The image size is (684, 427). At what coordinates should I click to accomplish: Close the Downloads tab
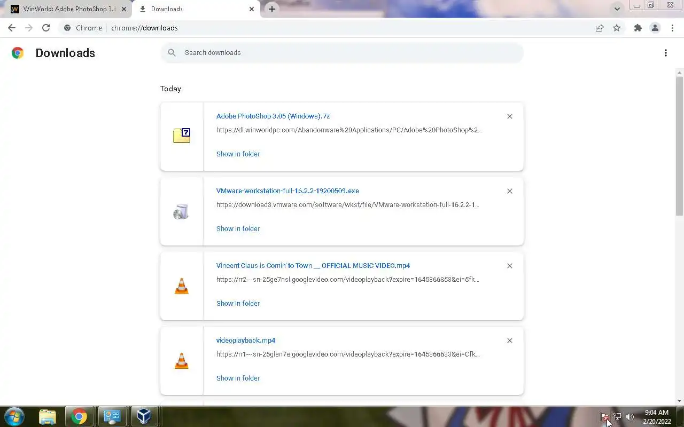pos(252,9)
